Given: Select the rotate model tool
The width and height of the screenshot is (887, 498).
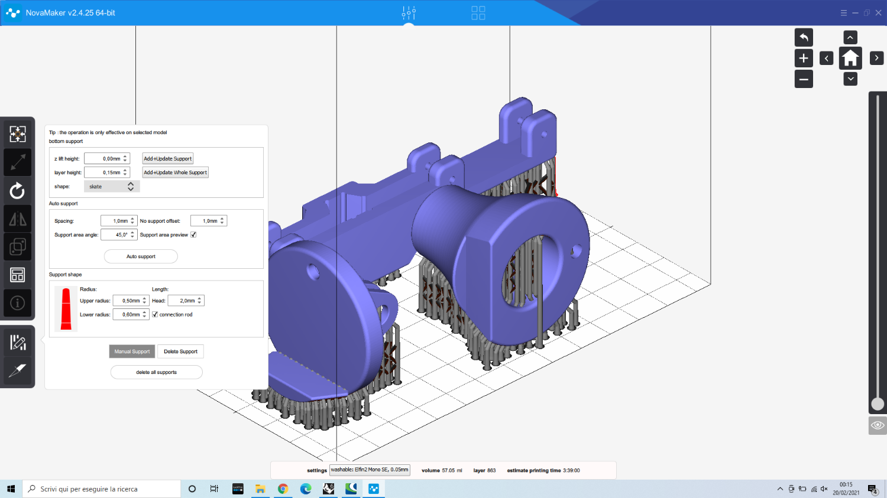Looking at the screenshot, I should click(x=17, y=191).
